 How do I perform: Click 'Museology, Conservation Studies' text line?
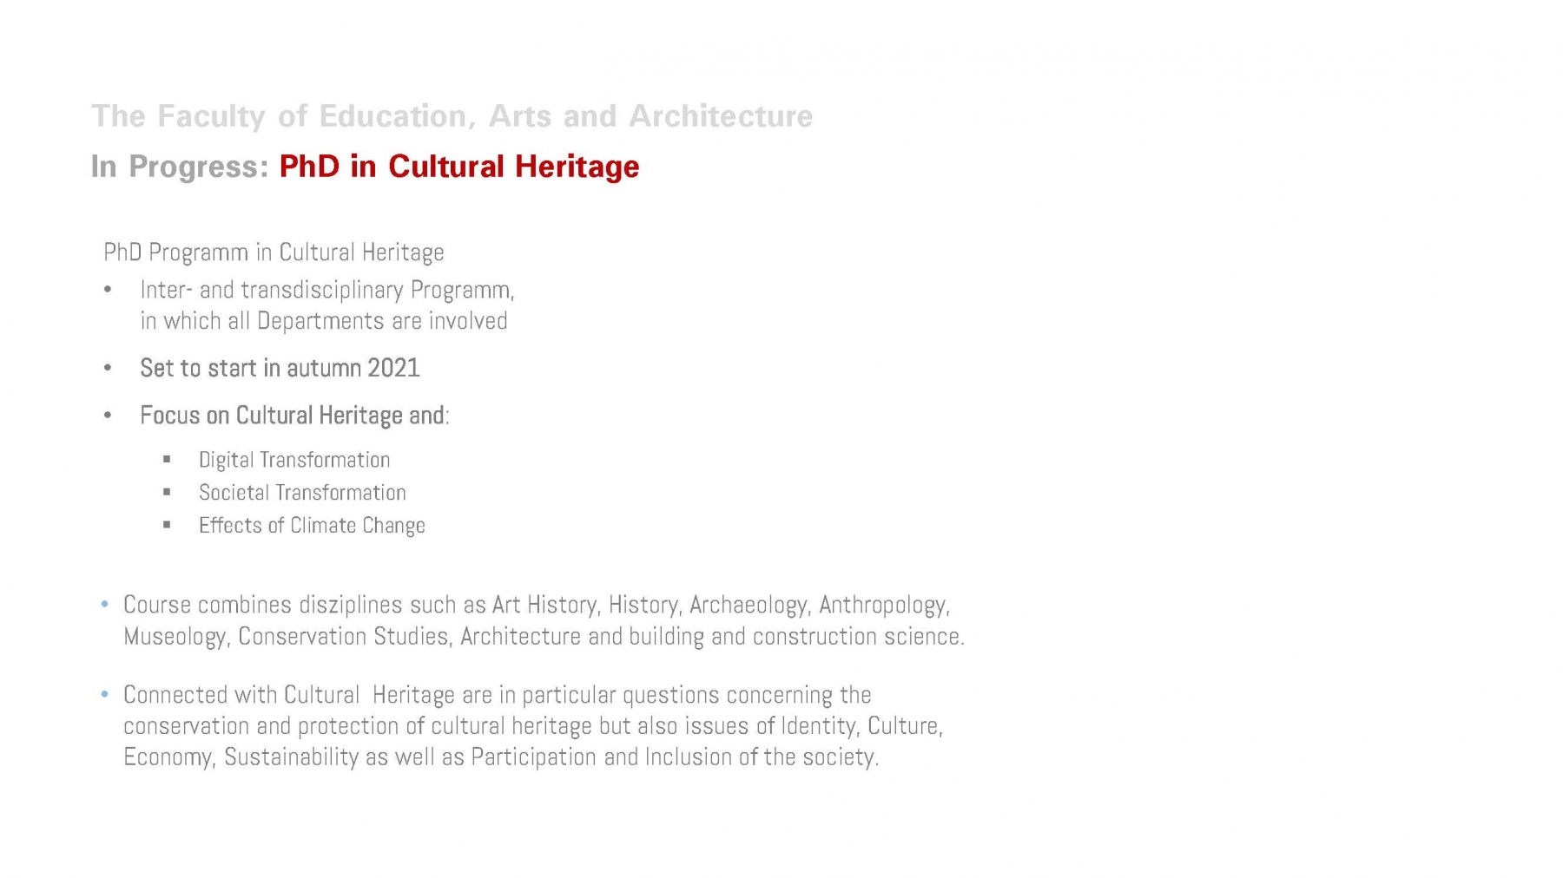(544, 637)
